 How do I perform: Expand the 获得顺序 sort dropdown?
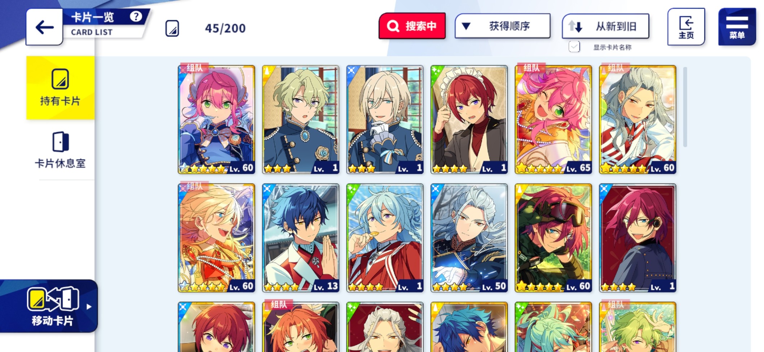[x=503, y=26]
